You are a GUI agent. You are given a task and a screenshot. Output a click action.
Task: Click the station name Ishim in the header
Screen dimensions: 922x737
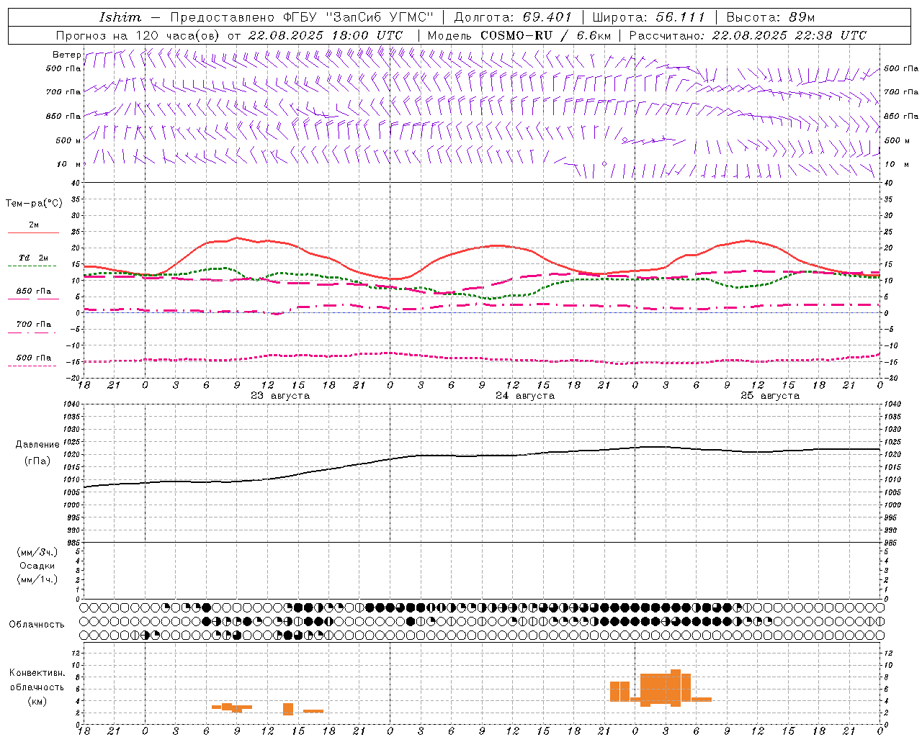point(120,17)
